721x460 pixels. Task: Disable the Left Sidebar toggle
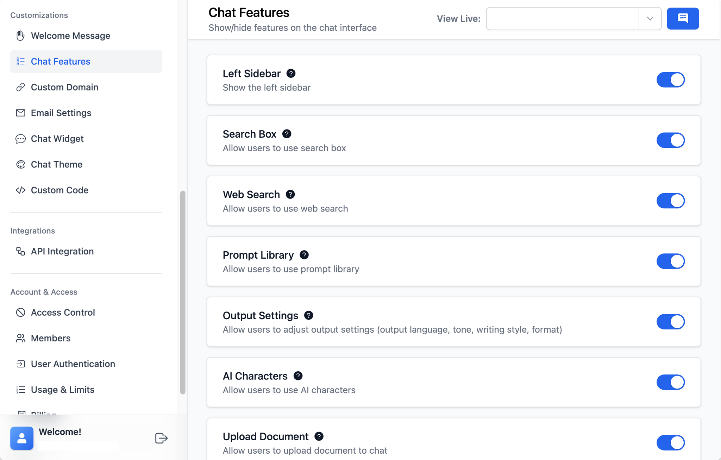click(x=670, y=80)
